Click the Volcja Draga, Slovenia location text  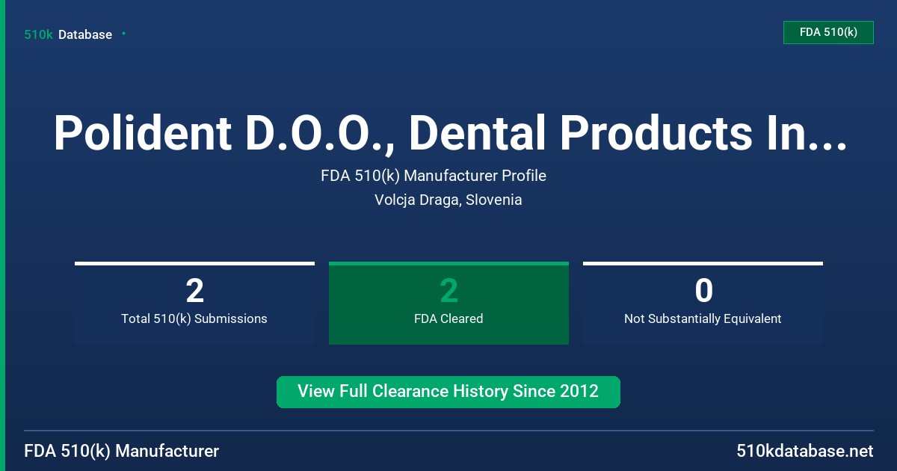click(x=449, y=200)
